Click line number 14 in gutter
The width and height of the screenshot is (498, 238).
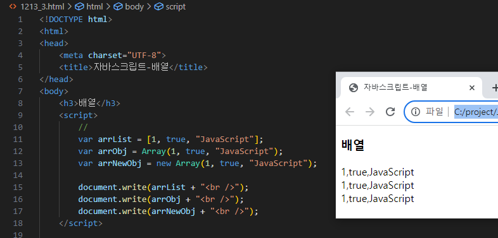click(x=18, y=175)
